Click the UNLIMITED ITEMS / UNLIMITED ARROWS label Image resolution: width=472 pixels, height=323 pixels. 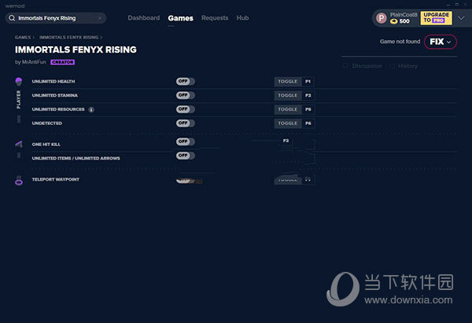76,158
